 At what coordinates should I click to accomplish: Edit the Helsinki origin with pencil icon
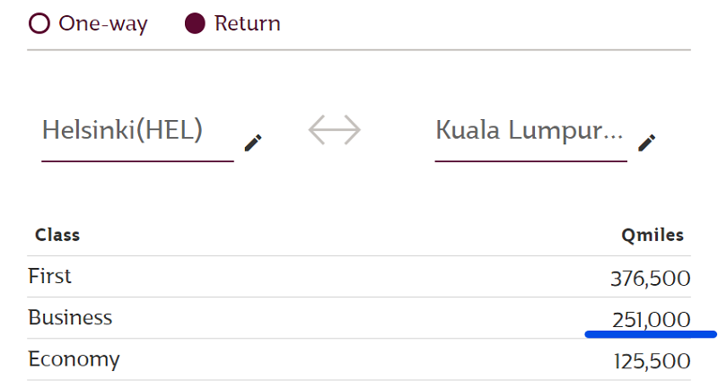click(253, 142)
